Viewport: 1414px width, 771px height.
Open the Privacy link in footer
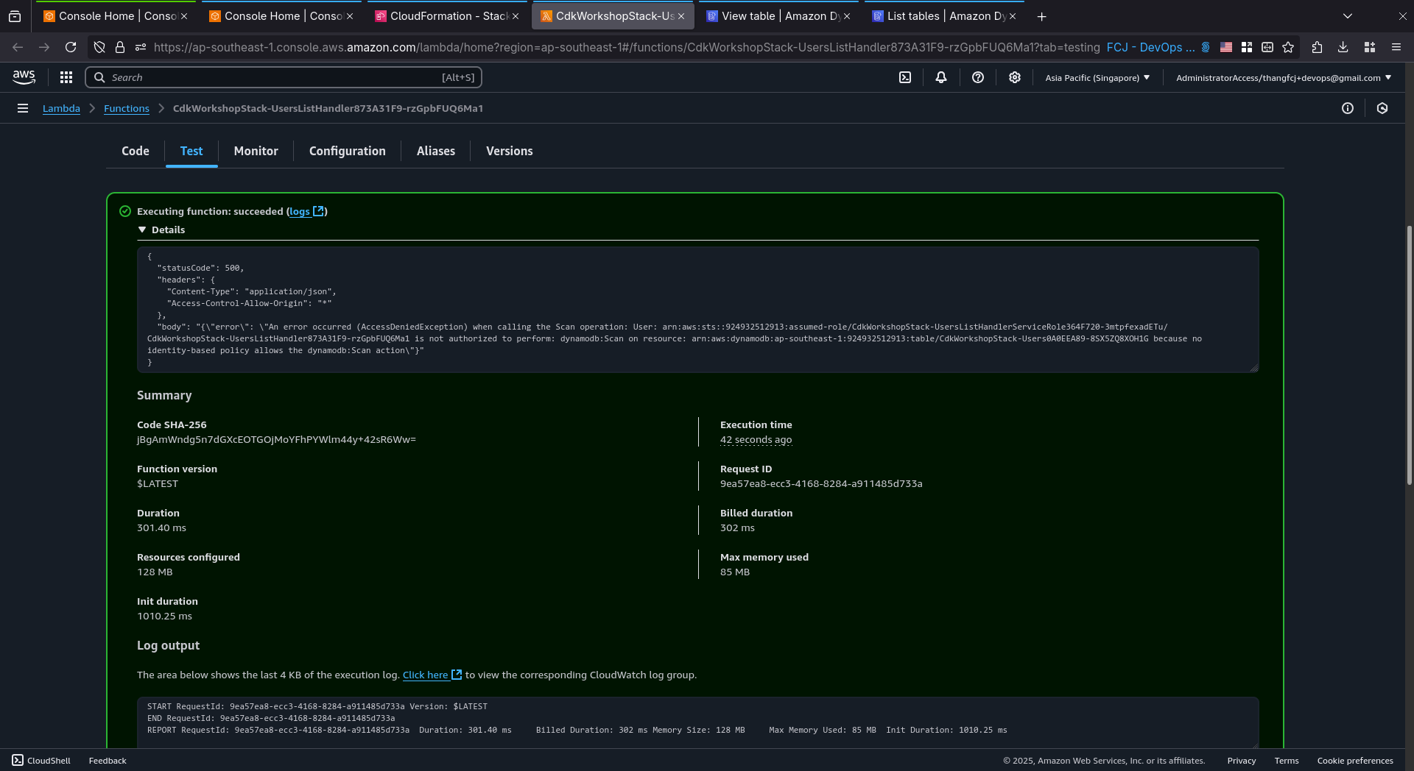click(1242, 761)
